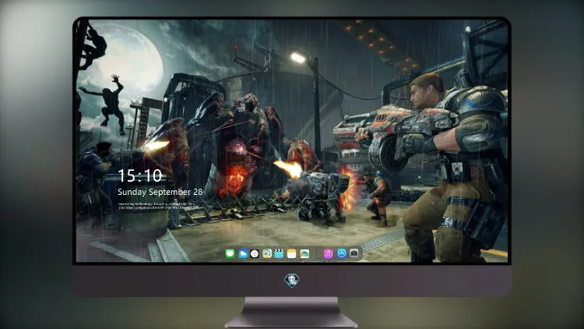
Task: Open the Weather app in the dock
Action: point(242,253)
